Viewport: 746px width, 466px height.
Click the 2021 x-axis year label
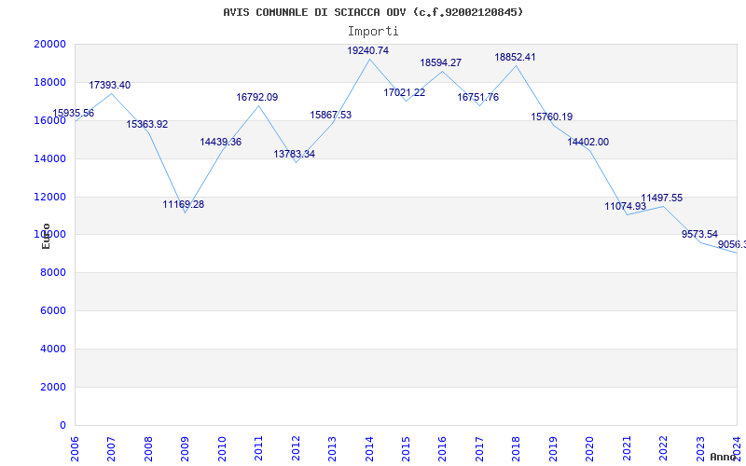pos(627,448)
